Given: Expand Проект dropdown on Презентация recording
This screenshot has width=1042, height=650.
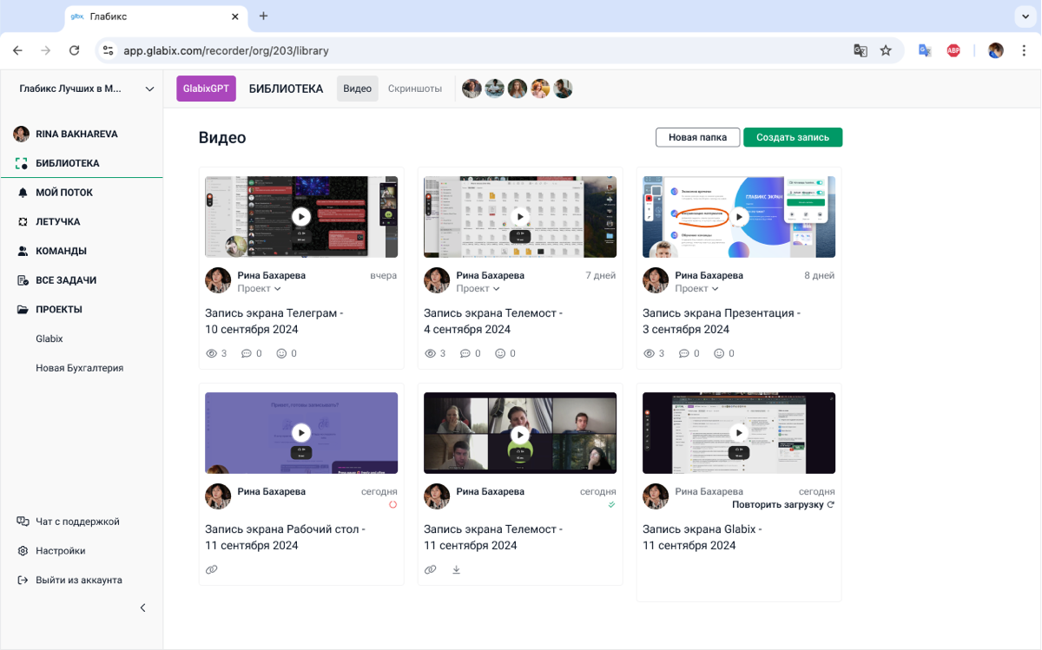Looking at the screenshot, I should click(697, 289).
